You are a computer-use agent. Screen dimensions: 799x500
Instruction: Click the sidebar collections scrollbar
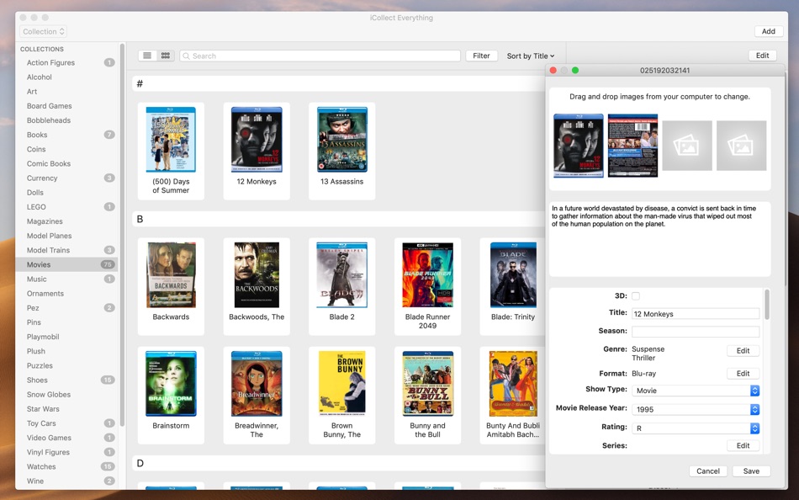122,235
